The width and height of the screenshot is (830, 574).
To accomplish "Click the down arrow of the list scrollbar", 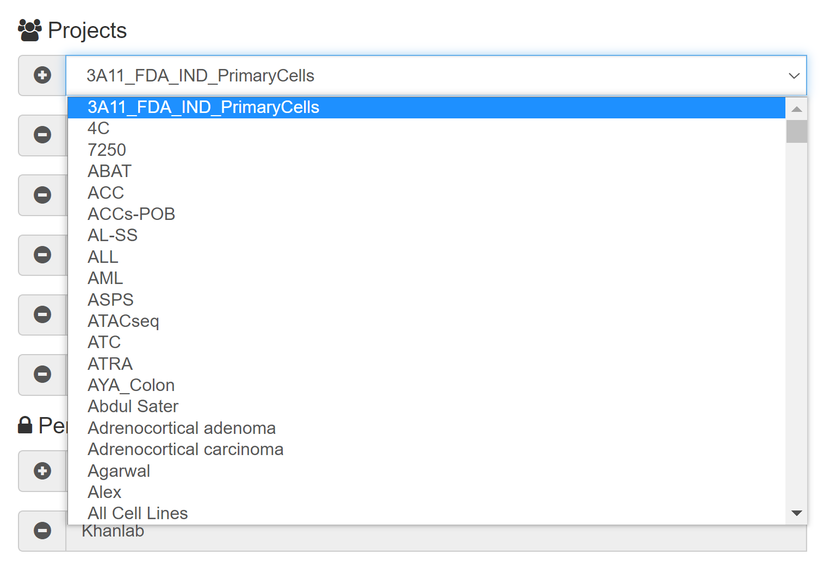I will click(797, 513).
